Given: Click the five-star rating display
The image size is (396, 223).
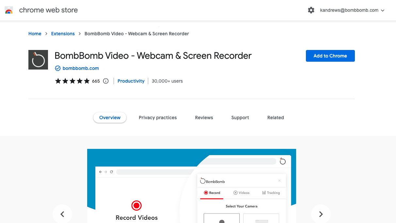Looking at the screenshot, I should pos(72,81).
